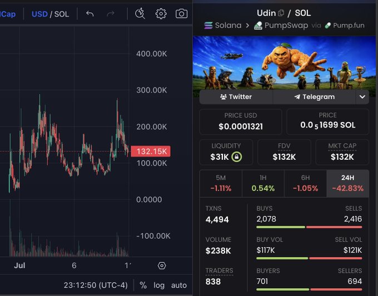Switch to the 6H stats tab
The width and height of the screenshot is (378, 296).
[305, 183]
